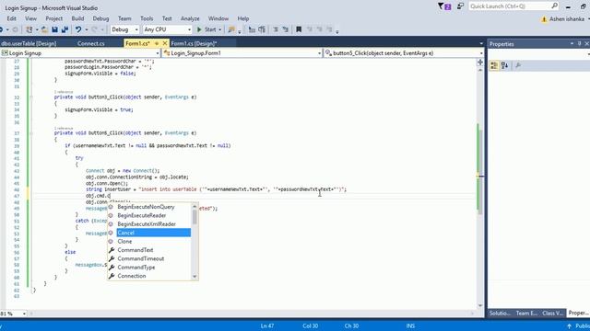Switch to Form1.cs [Design] tab
The height and width of the screenshot is (331, 590).
(194, 43)
